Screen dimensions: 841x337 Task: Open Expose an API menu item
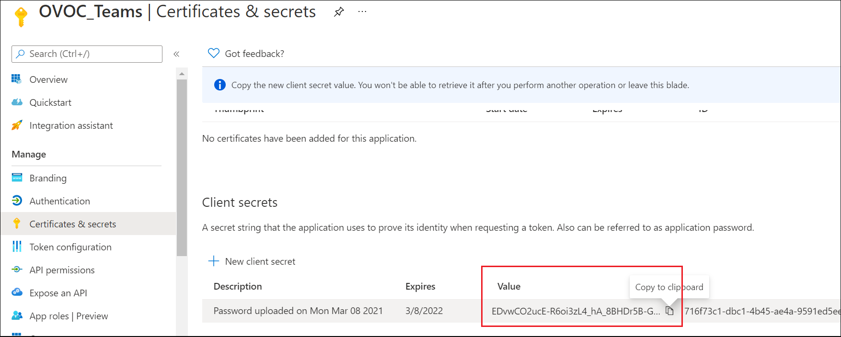(58, 293)
